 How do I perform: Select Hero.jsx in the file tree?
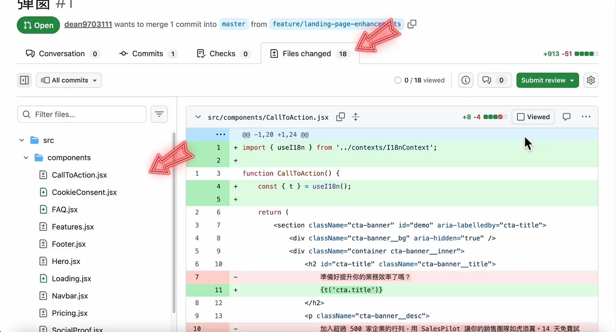[x=66, y=261]
